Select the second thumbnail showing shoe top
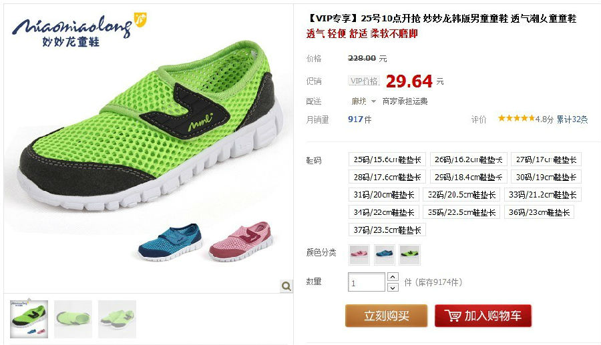 (73, 320)
